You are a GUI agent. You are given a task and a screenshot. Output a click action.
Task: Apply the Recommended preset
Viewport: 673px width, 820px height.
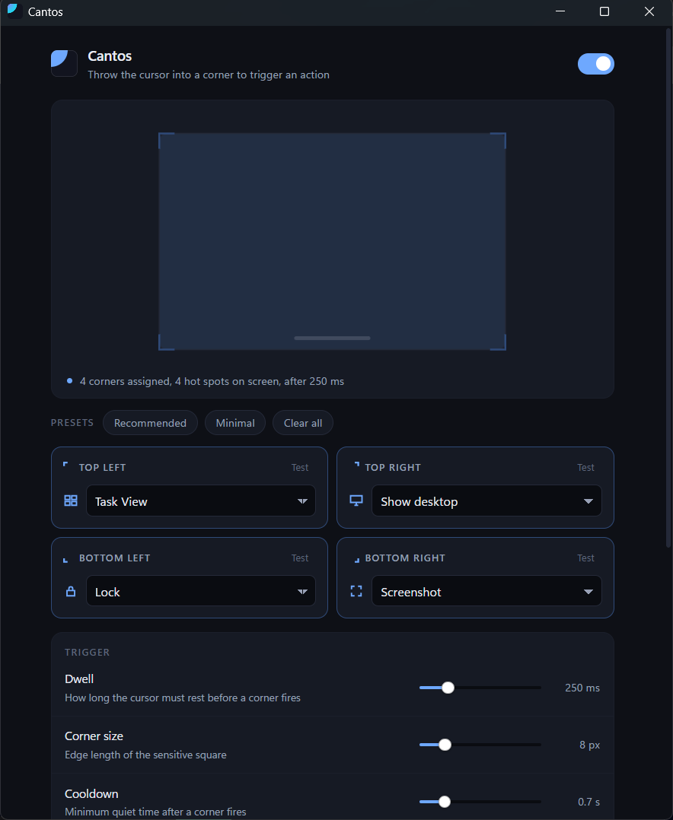[150, 423]
